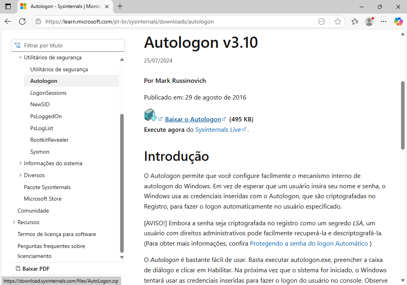
Task: Add this page to favorites star
Action: 338,21
